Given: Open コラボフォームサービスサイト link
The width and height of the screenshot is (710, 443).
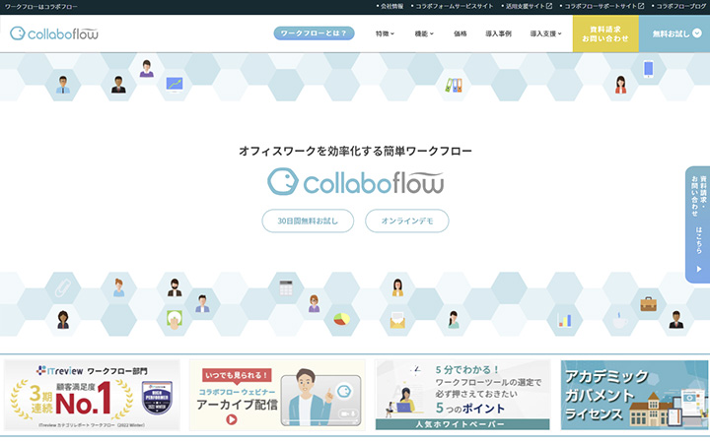Looking at the screenshot, I should (455, 6).
